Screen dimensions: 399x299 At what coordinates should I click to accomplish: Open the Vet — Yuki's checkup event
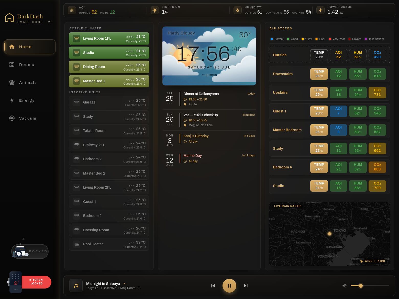tap(209, 120)
